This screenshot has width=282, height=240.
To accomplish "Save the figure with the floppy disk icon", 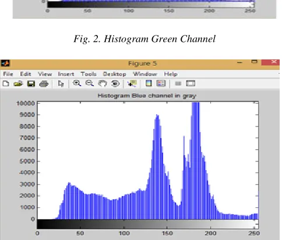I will 31,84.
